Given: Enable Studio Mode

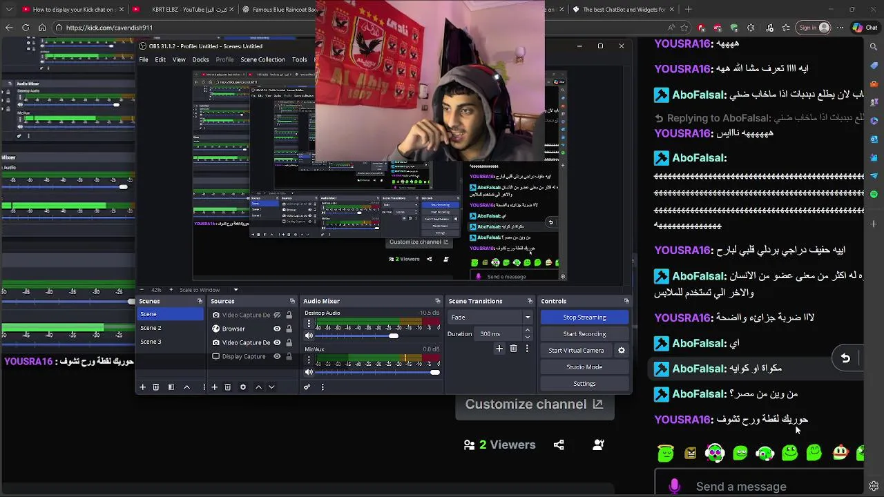Looking at the screenshot, I should (x=584, y=367).
